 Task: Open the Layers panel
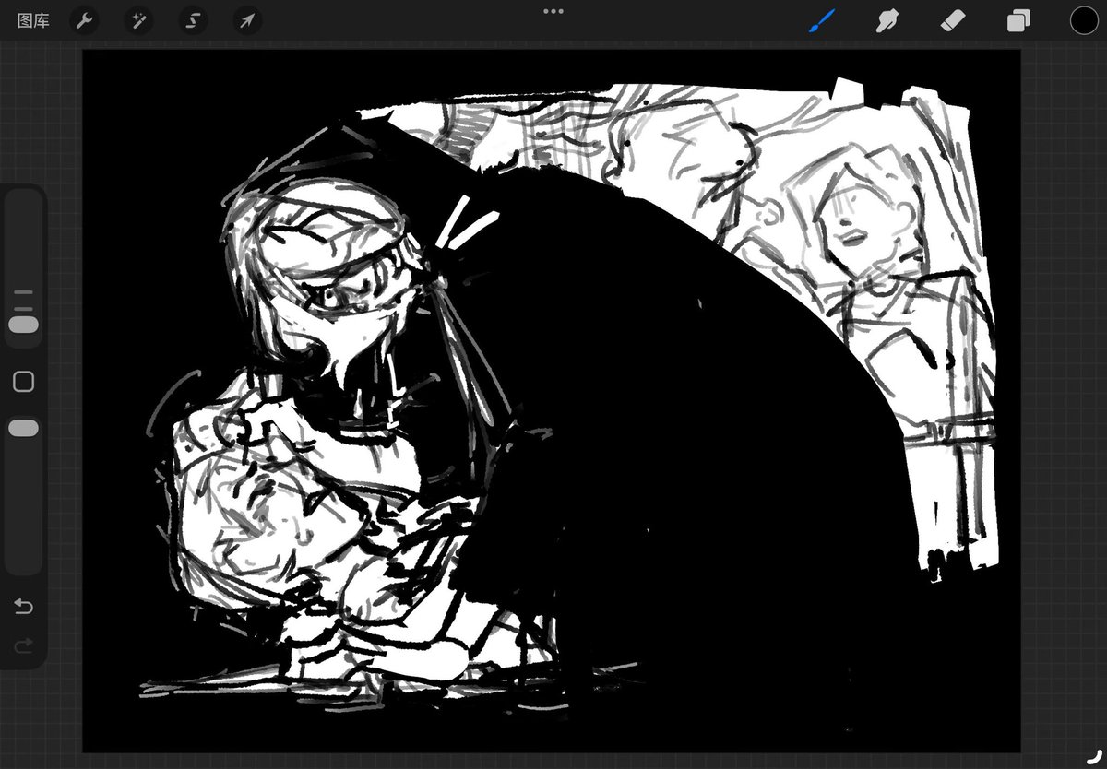pyautogui.click(x=1018, y=20)
